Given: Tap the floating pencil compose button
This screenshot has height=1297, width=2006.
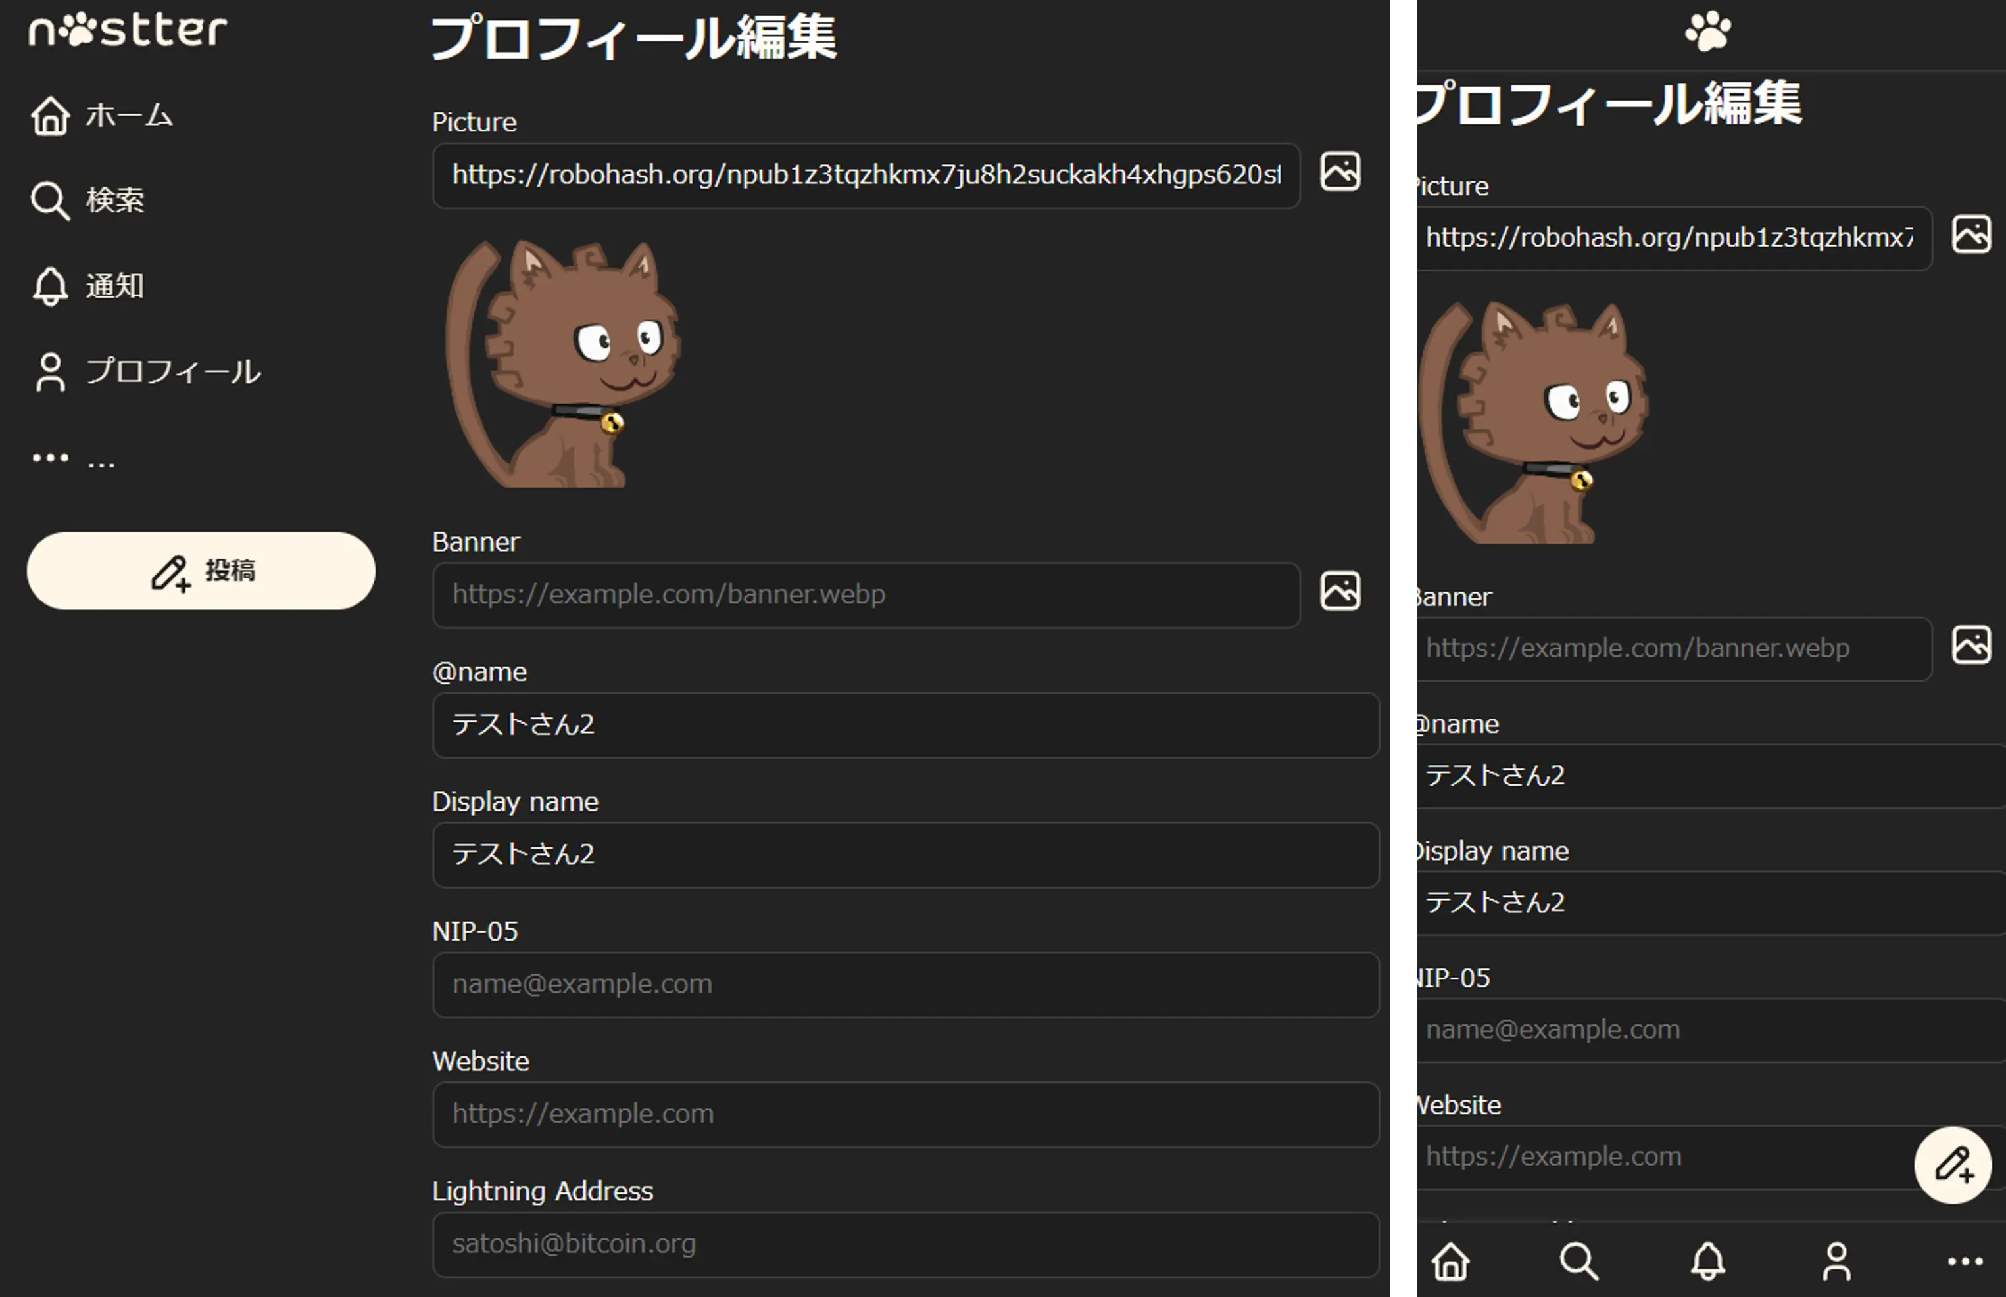Looking at the screenshot, I should click(x=1953, y=1165).
